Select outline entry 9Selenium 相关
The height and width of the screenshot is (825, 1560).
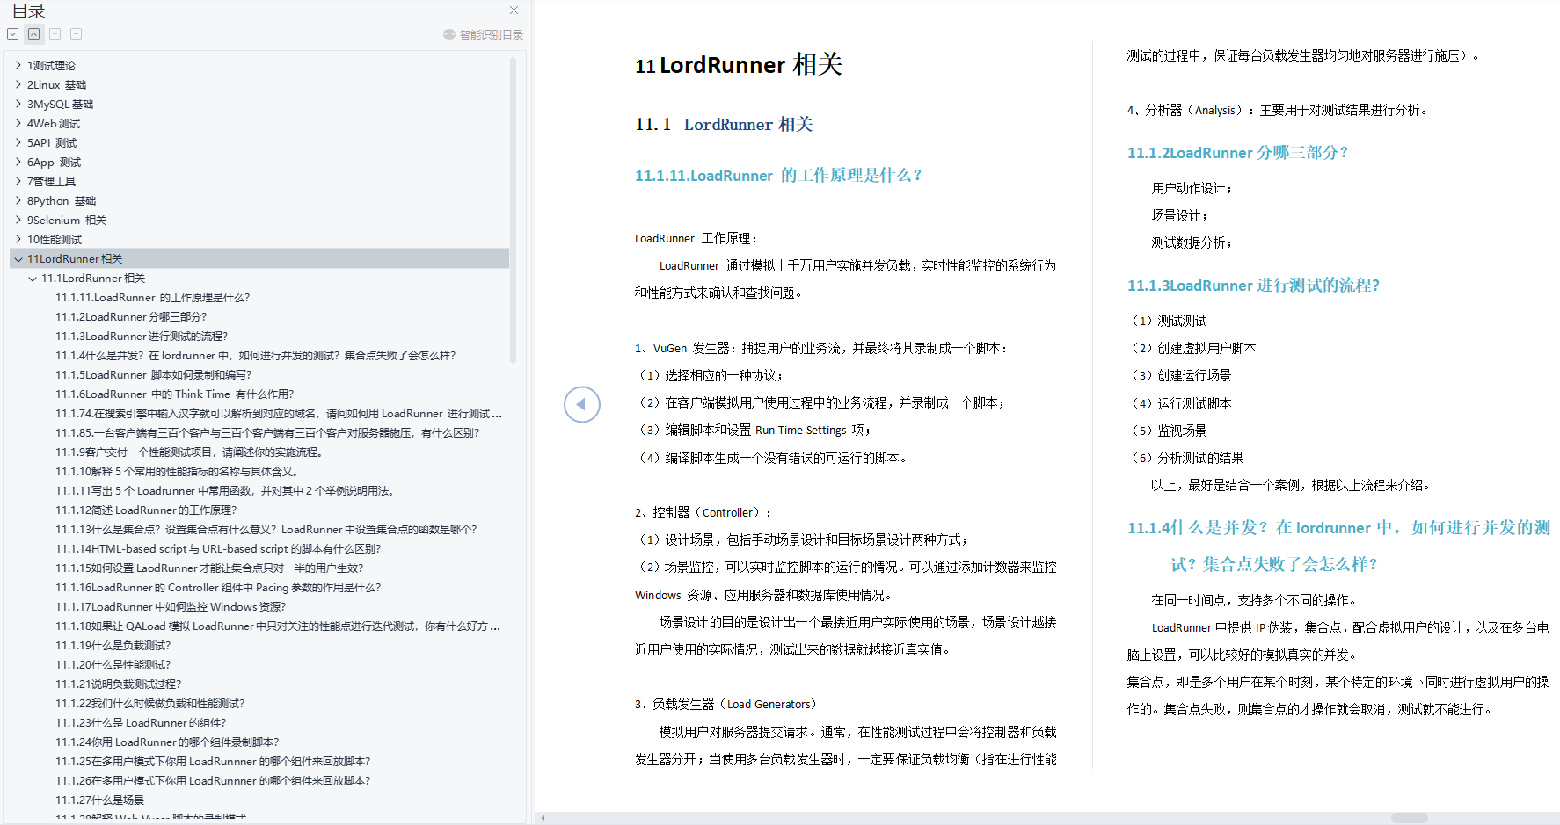pos(67,220)
